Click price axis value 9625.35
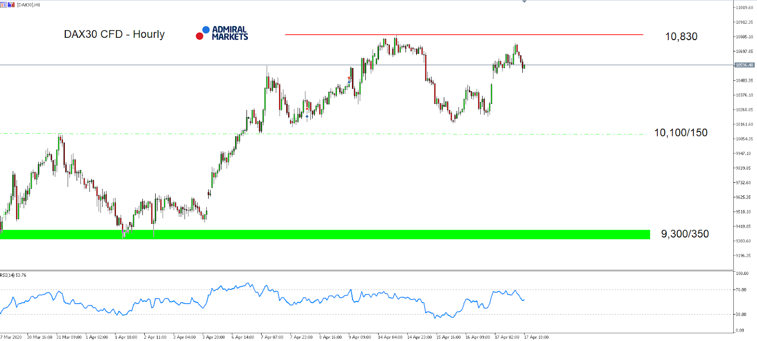757x341 pixels. tap(743, 197)
